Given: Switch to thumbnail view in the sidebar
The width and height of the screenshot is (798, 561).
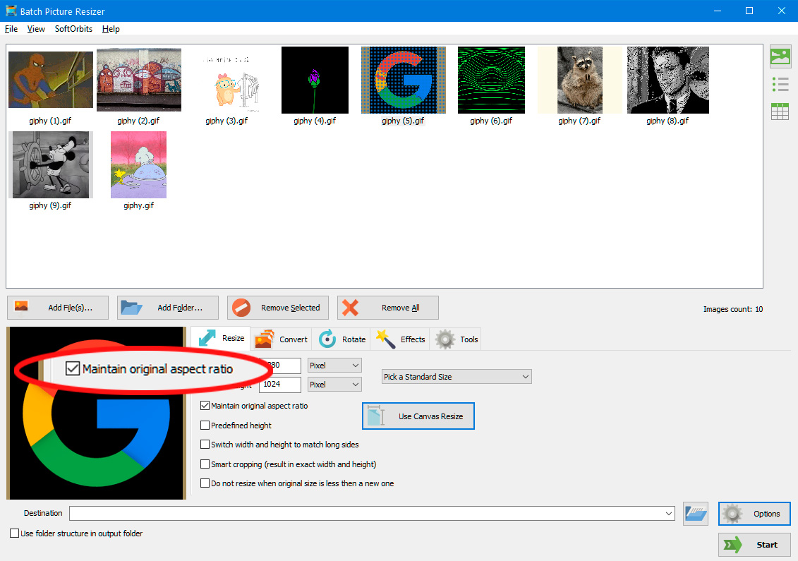Looking at the screenshot, I should [x=780, y=56].
